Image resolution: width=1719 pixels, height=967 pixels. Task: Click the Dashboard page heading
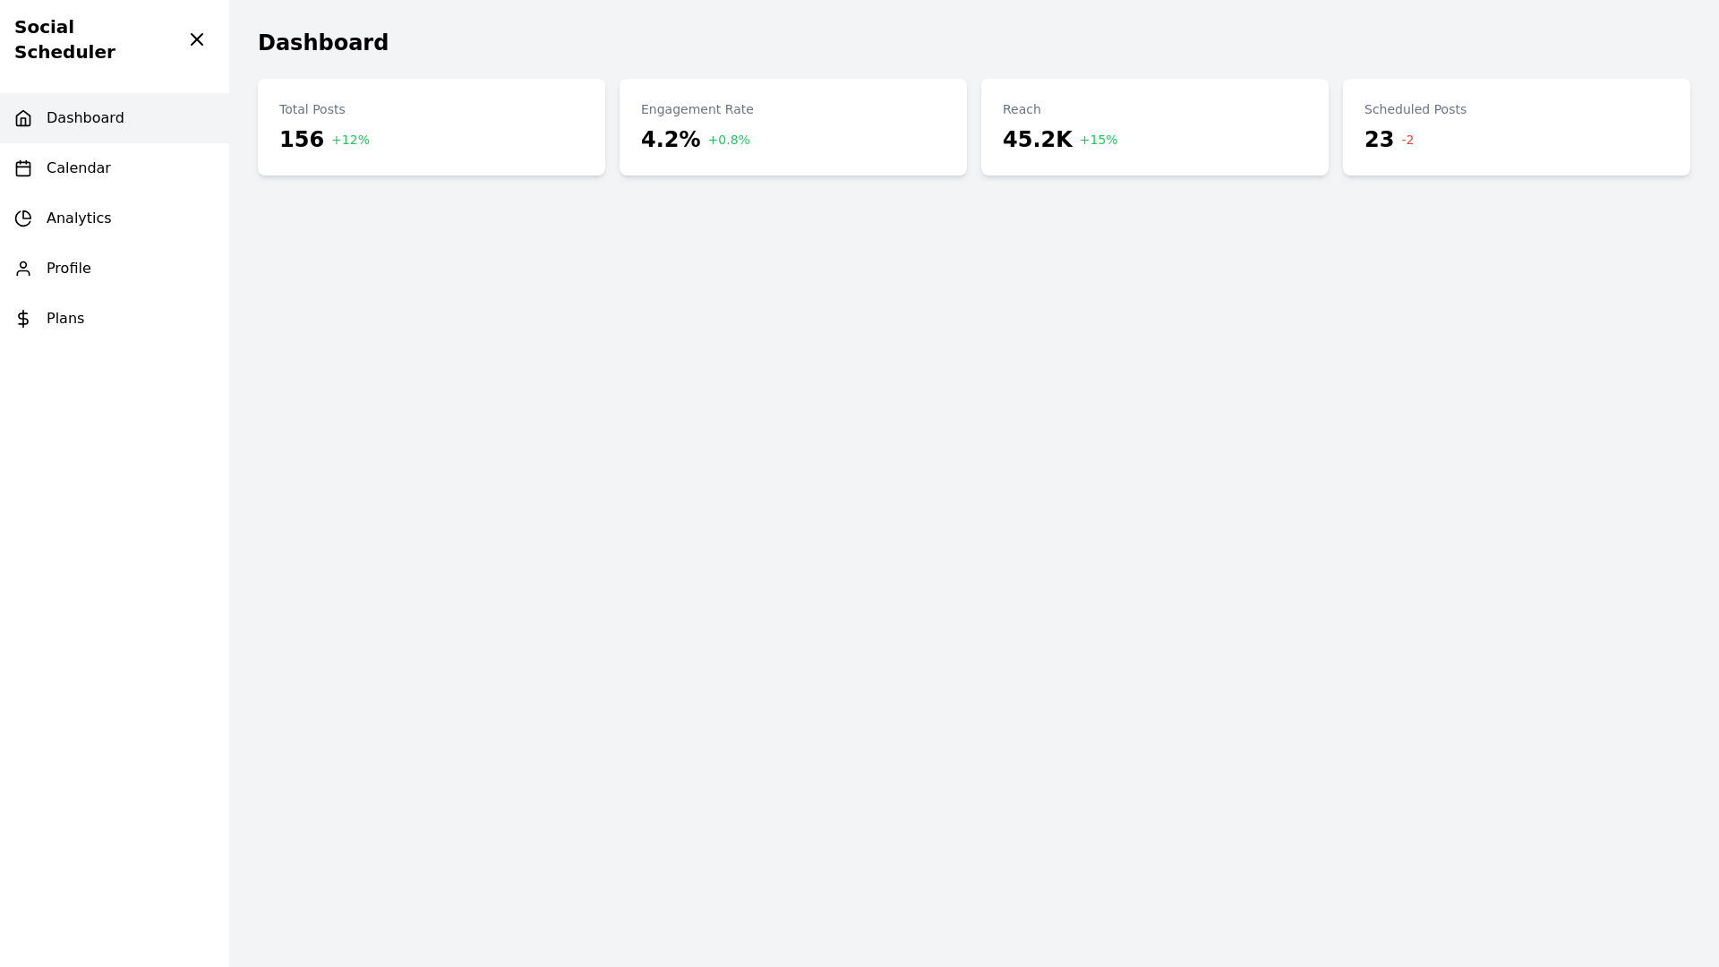click(x=323, y=42)
